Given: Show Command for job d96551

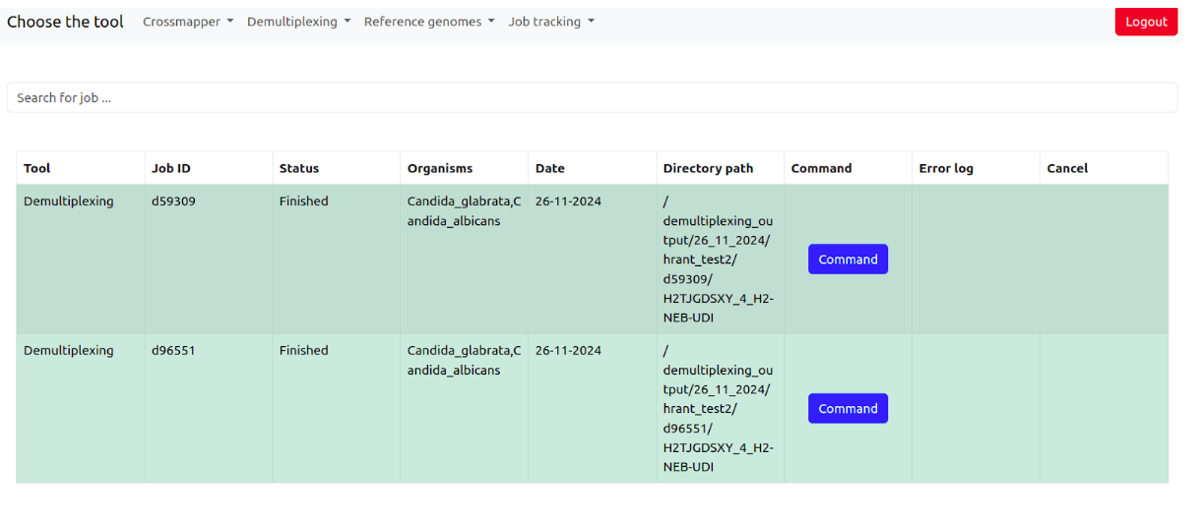Looking at the screenshot, I should [848, 409].
